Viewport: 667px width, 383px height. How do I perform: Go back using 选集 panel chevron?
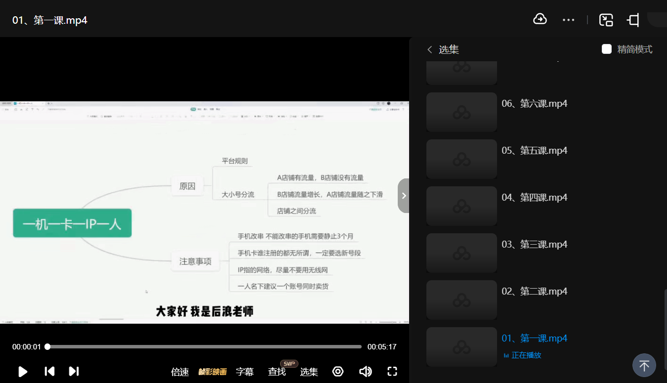tap(430, 49)
